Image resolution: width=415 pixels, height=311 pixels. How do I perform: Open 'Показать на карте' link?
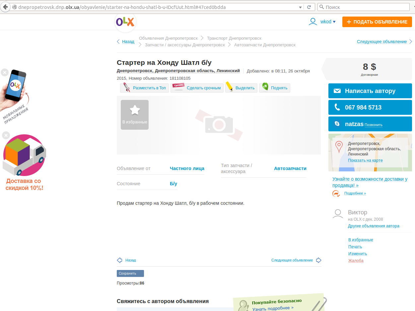pos(365,160)
